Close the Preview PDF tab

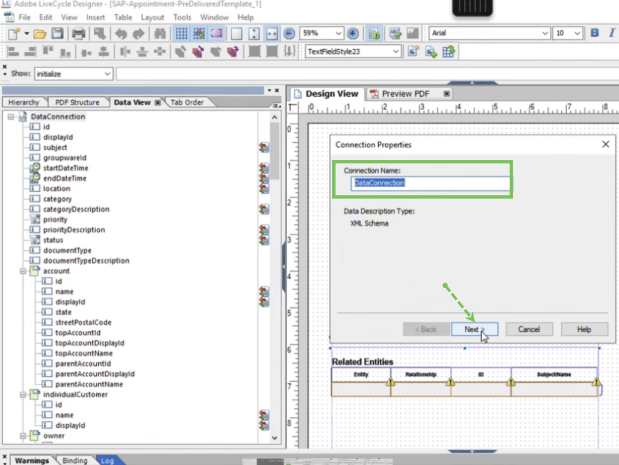point(446,94)
